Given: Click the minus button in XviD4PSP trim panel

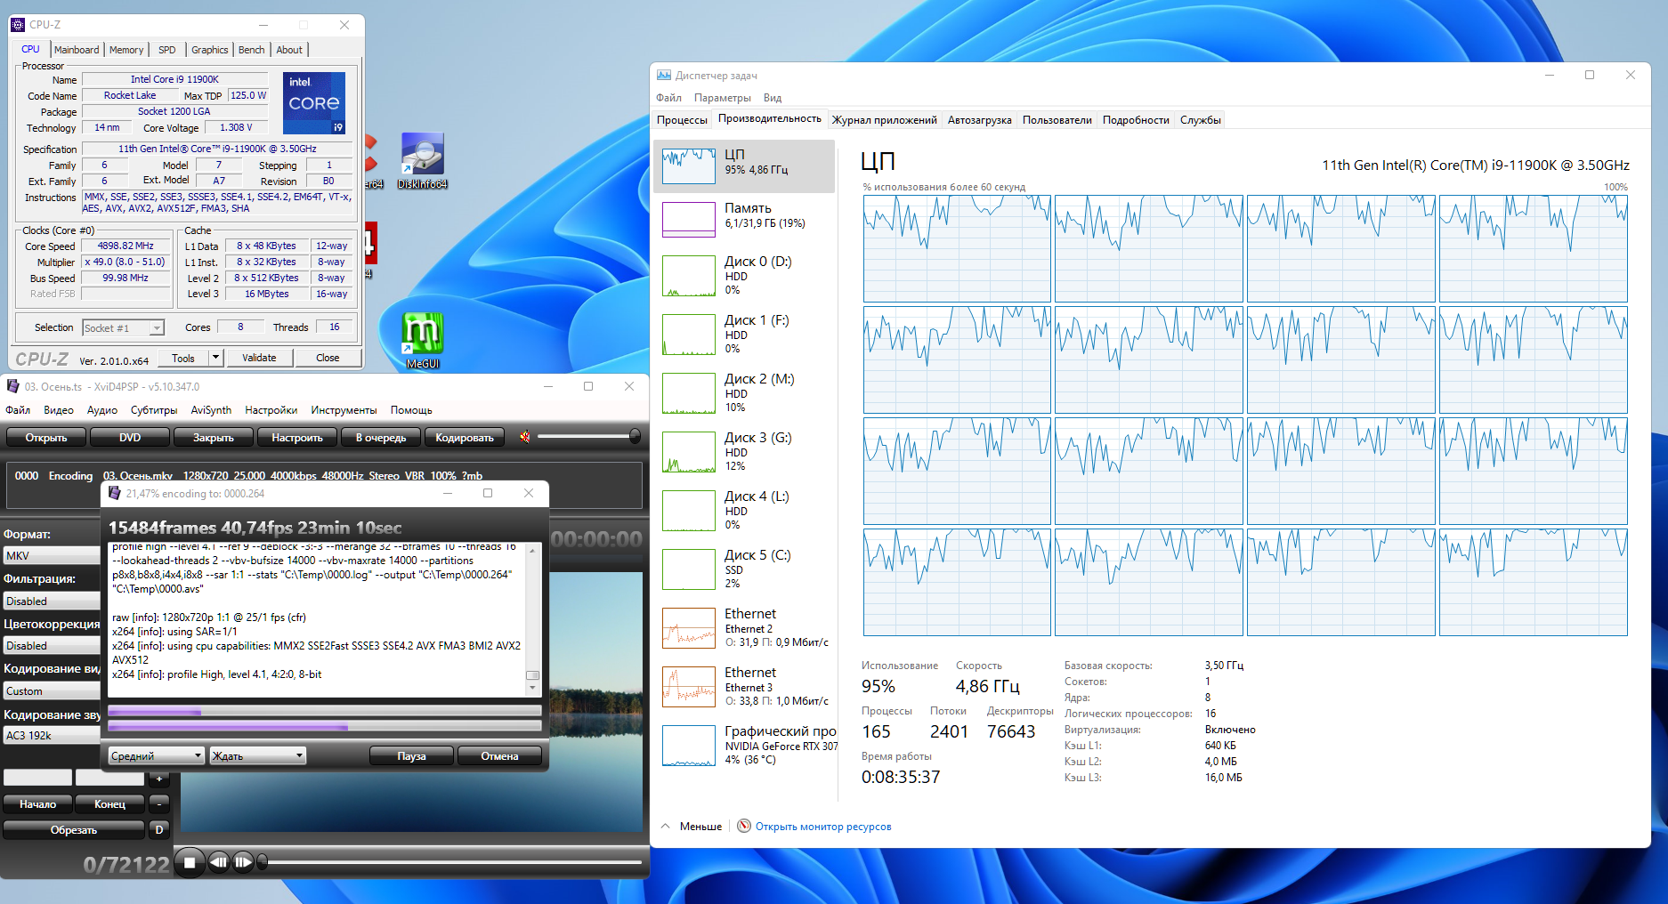Looking at the screenshot, I should pos(159,804).
